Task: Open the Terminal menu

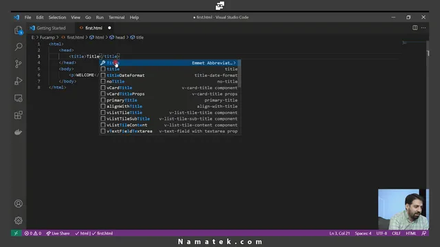Action: (116, 17)
